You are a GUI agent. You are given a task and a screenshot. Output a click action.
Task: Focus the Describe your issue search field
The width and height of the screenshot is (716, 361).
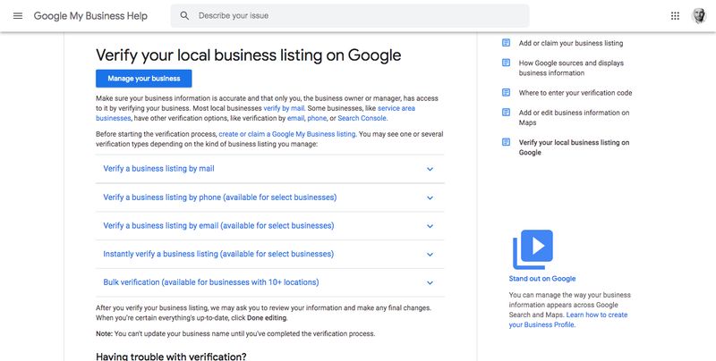(x=350, y=16)
